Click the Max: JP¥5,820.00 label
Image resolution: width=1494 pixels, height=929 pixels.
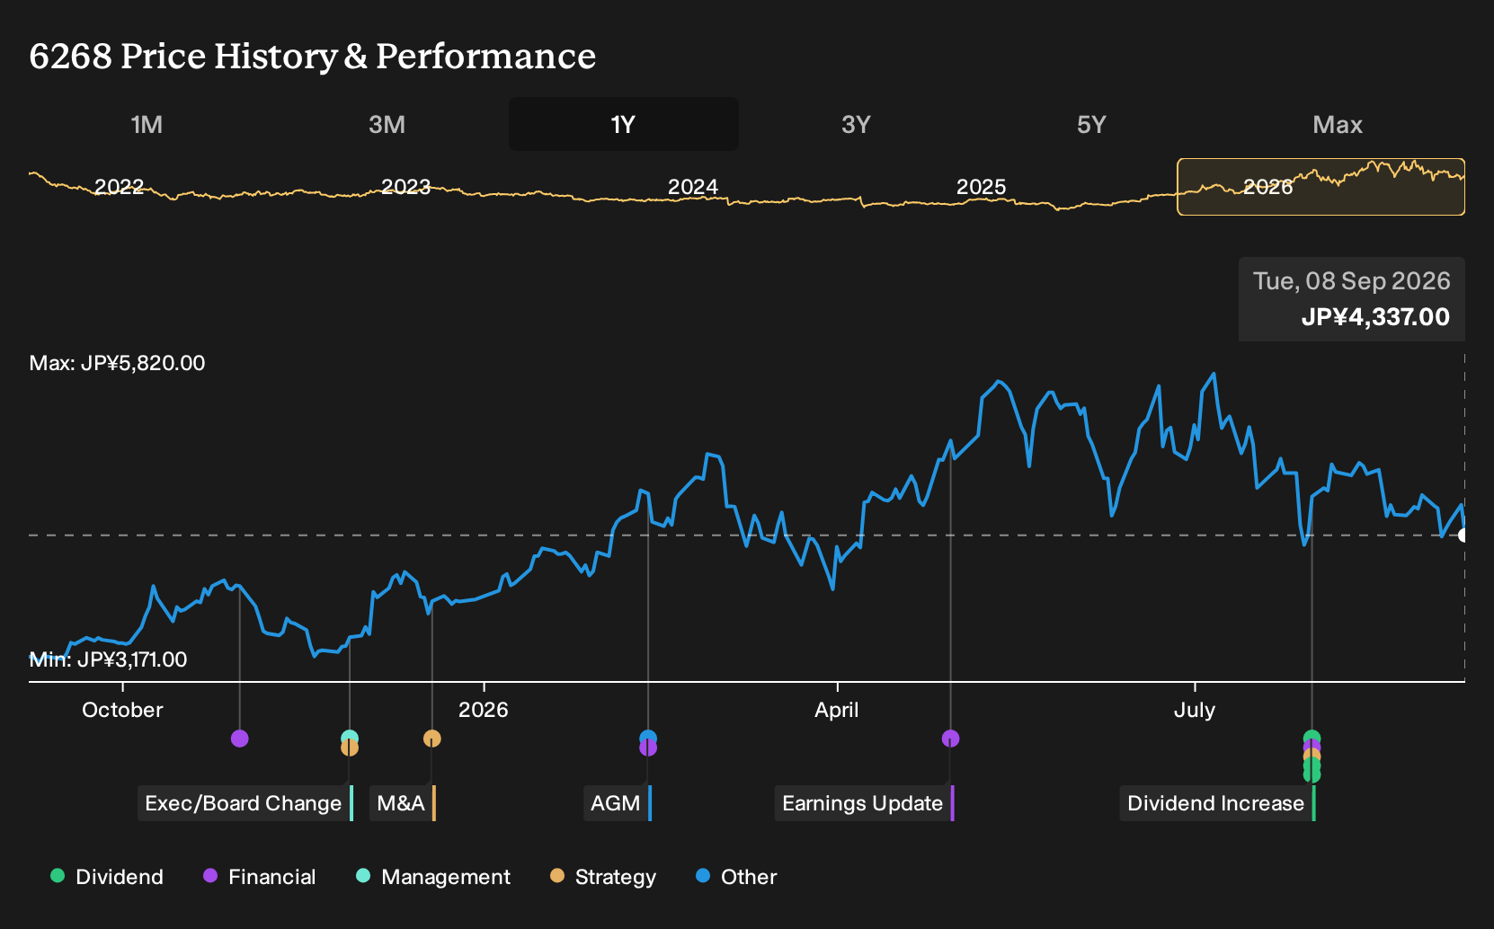117,363
